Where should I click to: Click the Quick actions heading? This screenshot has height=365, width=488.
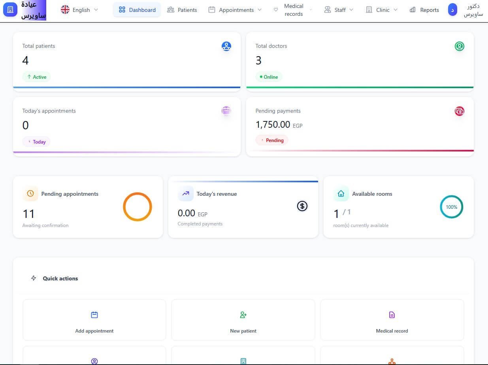60,278
